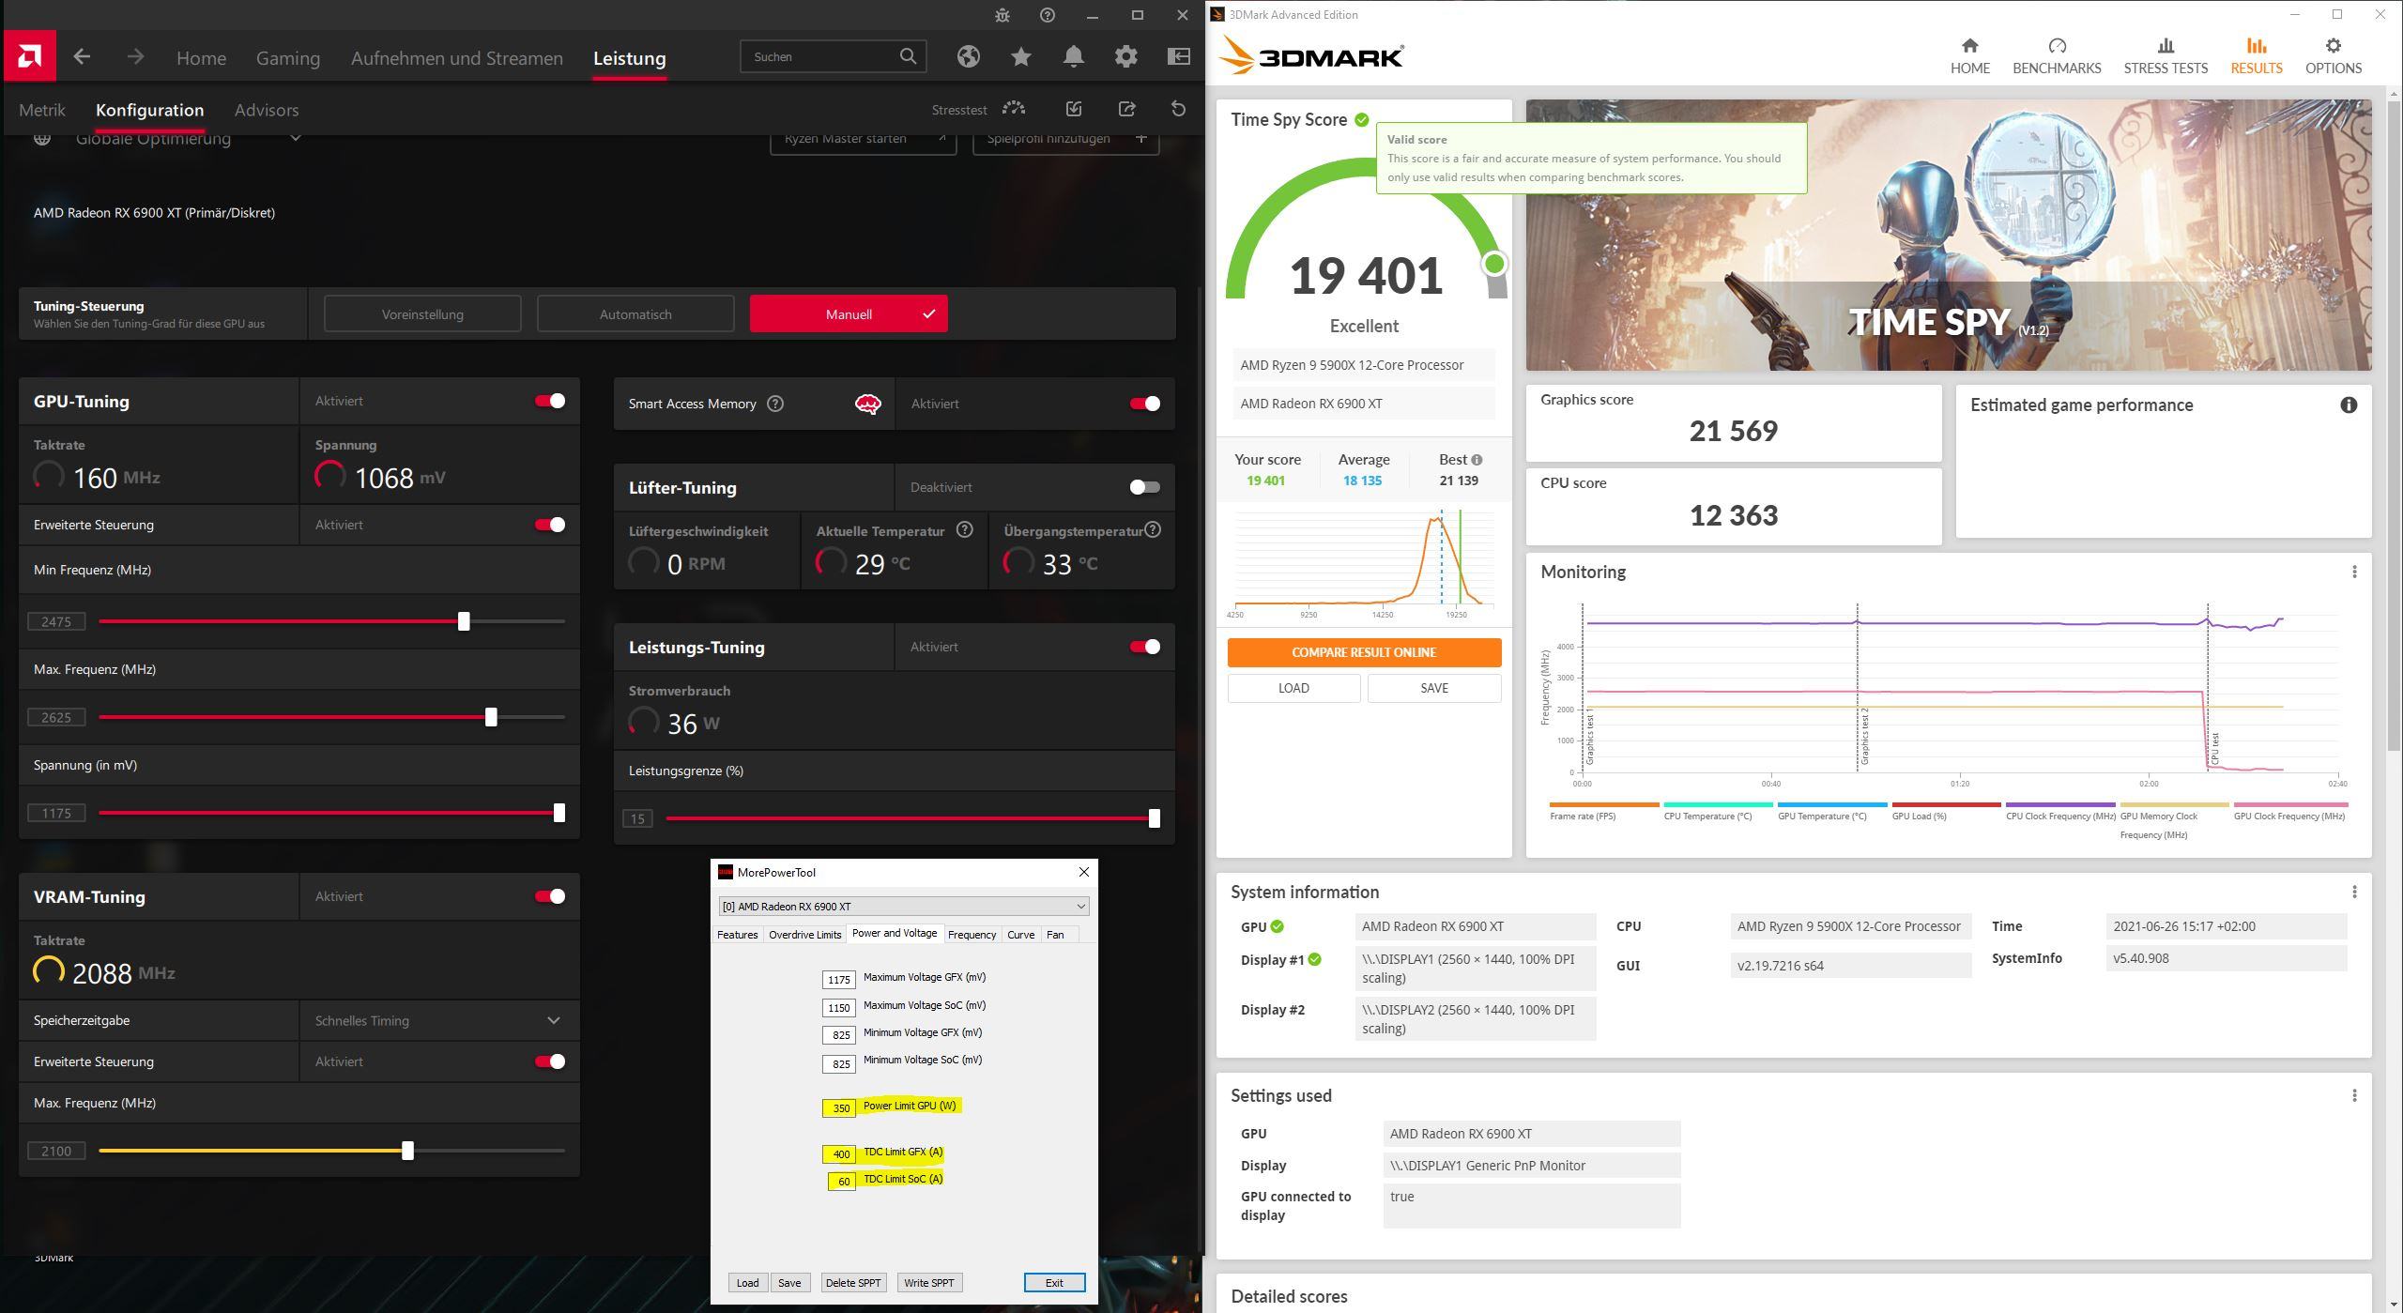The image size is (2403, 1313).
Task: Open Settings used three-dot menu
Action: [2354, 1095]
